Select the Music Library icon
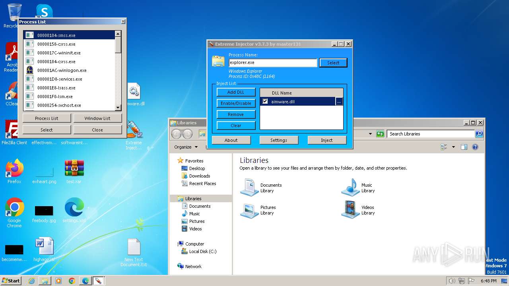The image size is (509, 286). (x=351, y=188)
